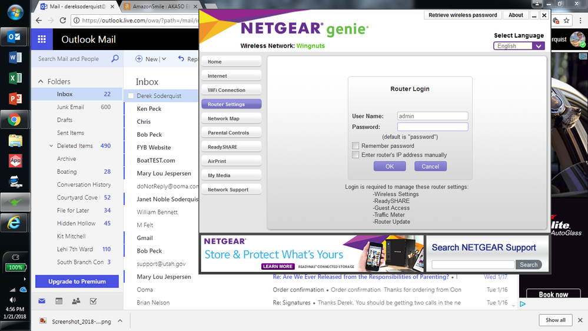This screenshot has width=588, height=331.
Task: Bookmark the page with the star icon
Action: pos(566,20)
